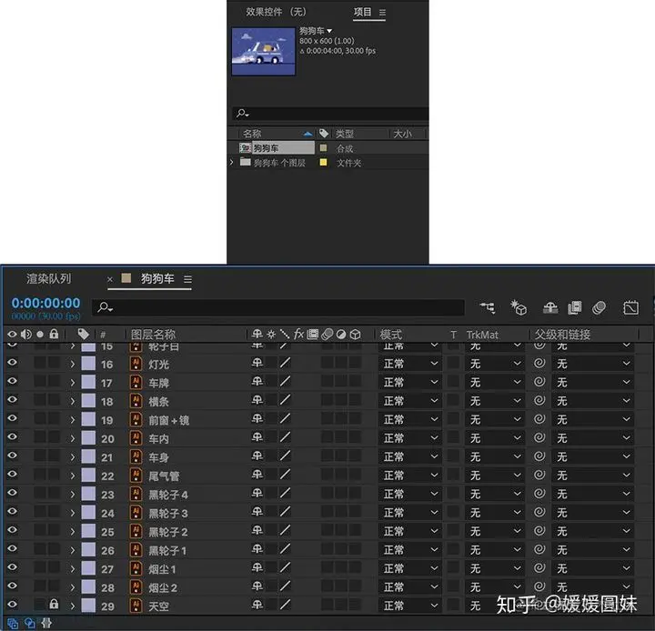Click label color swatch of layer 车身

[88, 456]
